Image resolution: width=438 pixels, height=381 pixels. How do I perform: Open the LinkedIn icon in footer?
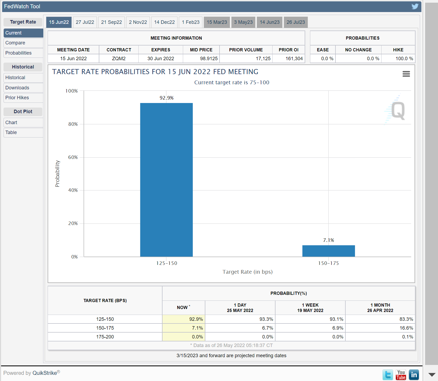pos(414,375)
